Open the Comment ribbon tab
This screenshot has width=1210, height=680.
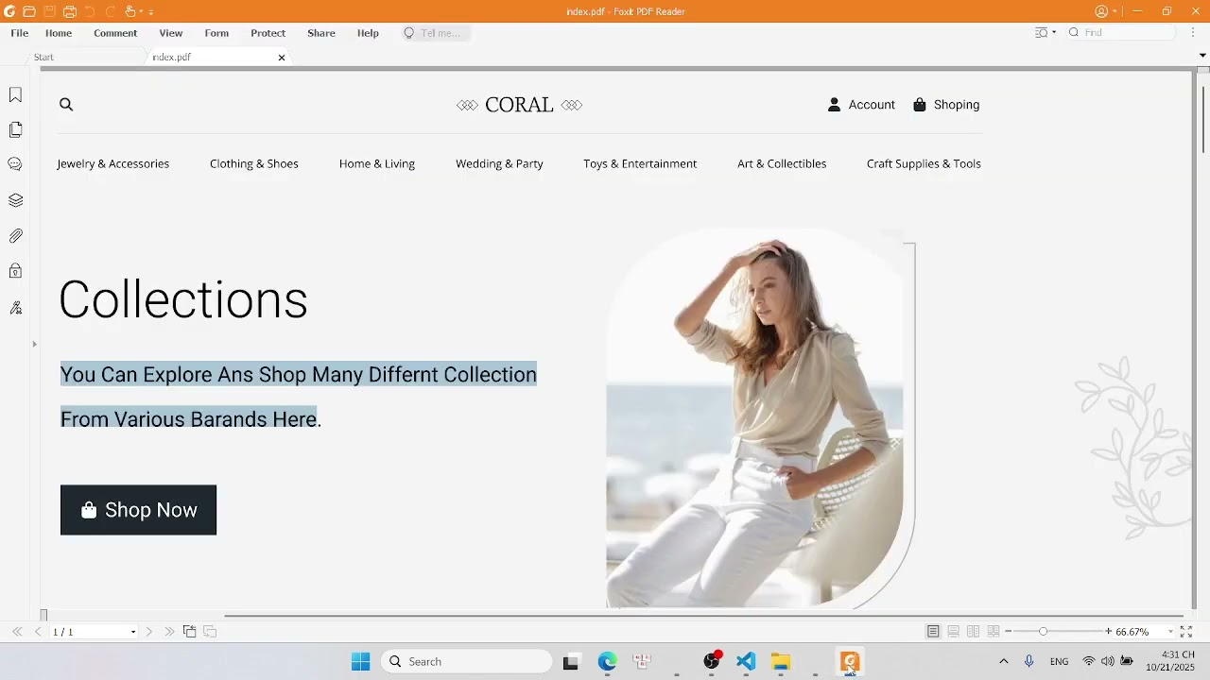(115, 33)
